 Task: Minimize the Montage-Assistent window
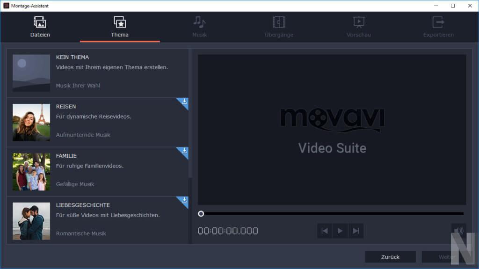click(436, 6)
